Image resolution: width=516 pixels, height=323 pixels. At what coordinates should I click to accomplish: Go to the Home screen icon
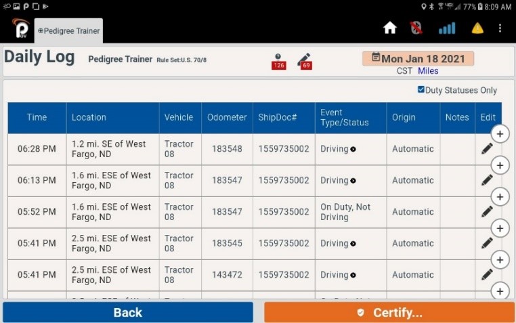coord(389,28)
